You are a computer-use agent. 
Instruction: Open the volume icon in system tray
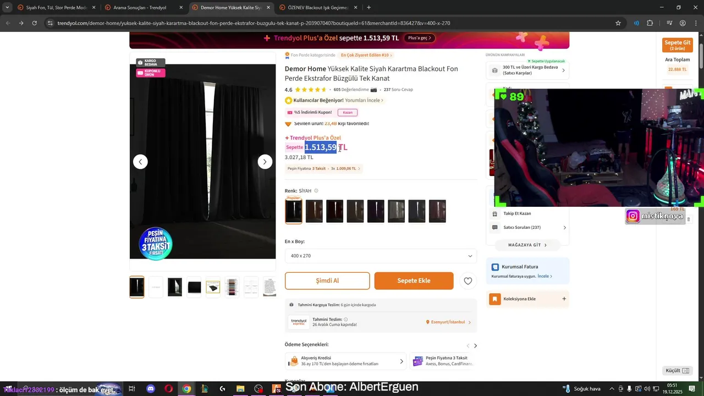pos(647,389)
